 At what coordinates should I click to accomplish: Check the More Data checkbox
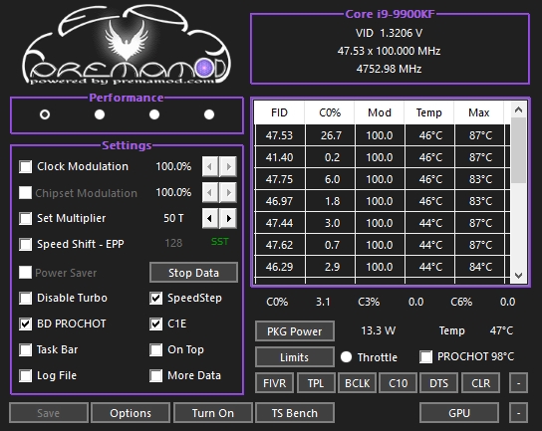(155, 375)
